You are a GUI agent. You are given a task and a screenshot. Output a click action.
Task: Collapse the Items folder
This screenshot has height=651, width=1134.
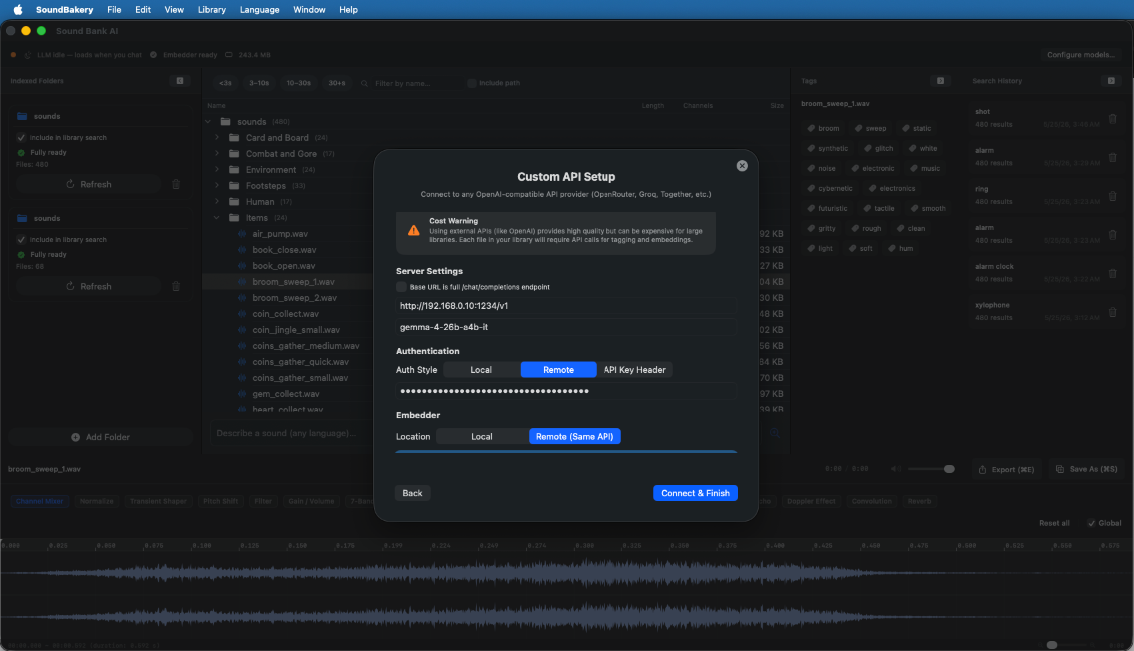[x=217, y=217]
